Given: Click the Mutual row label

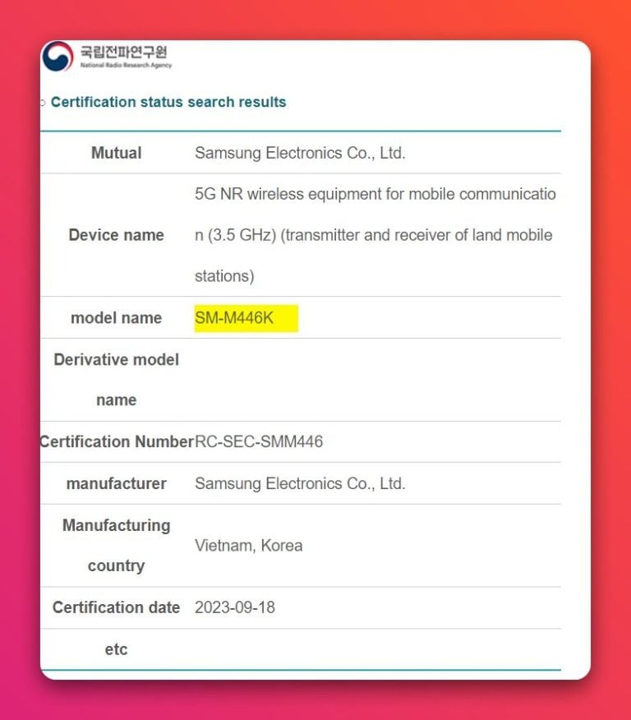Looking at the screenshot, I should [x=116, y=153].
